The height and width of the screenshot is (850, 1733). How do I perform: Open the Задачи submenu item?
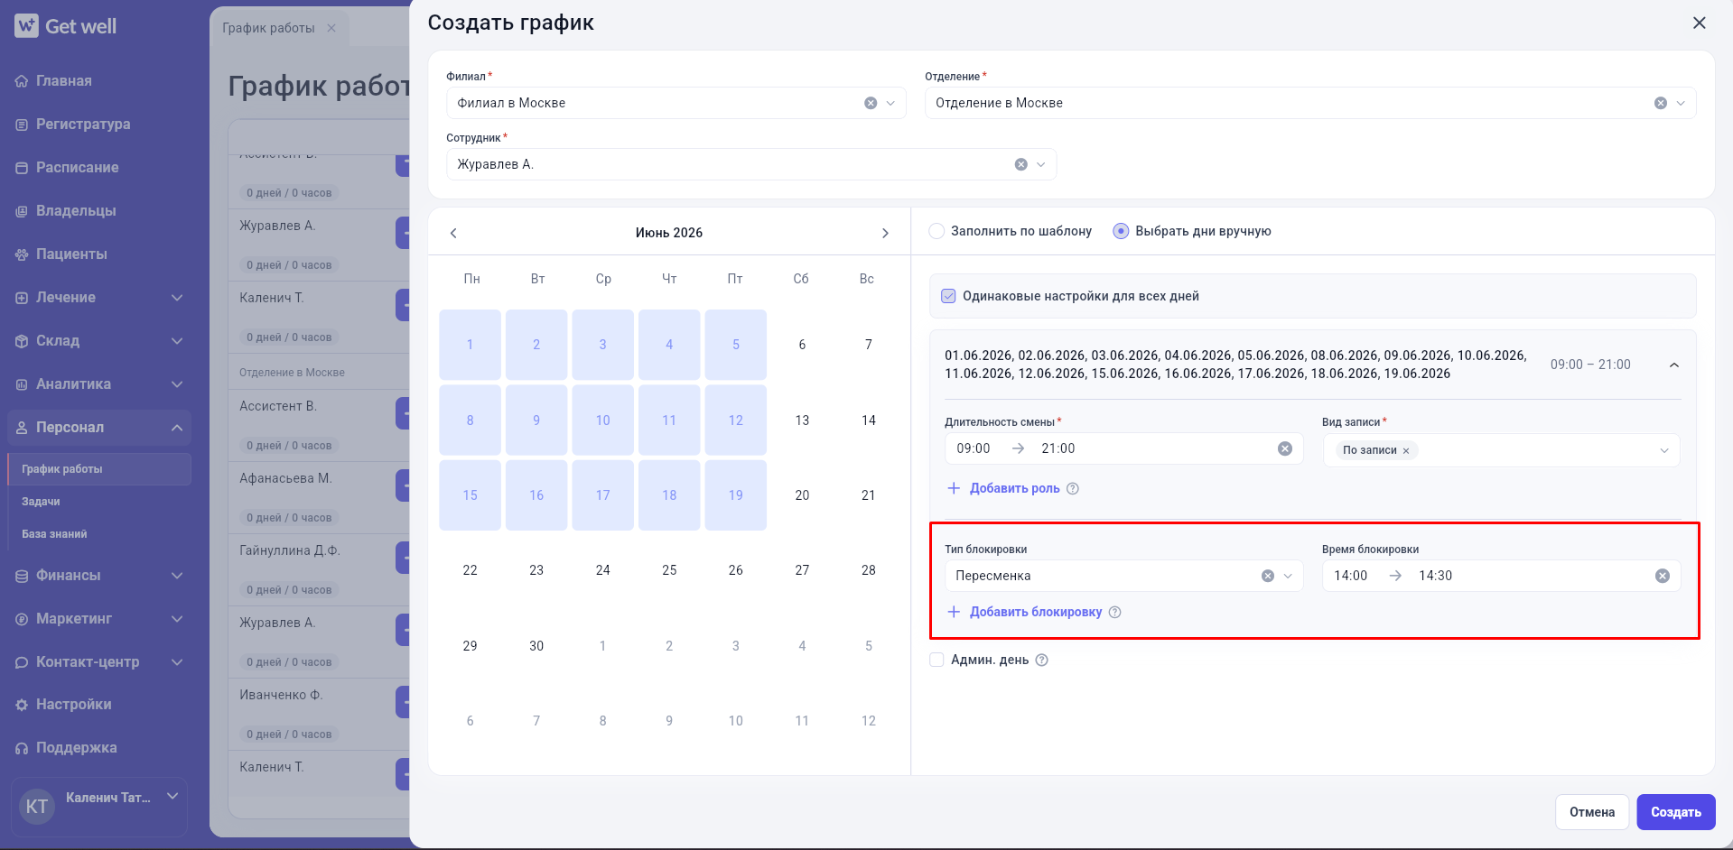[41, 502]
